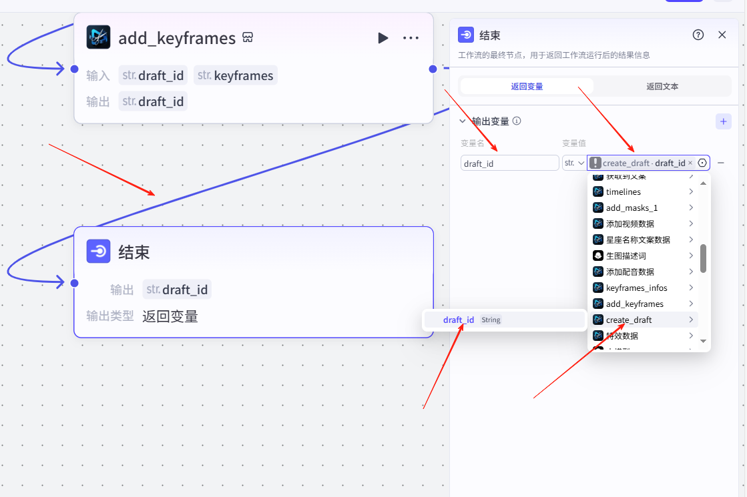Click the store icon next to add_keyframes title
Image resolution: width=747 pixels, height=497 pixels.
point(248,38)
